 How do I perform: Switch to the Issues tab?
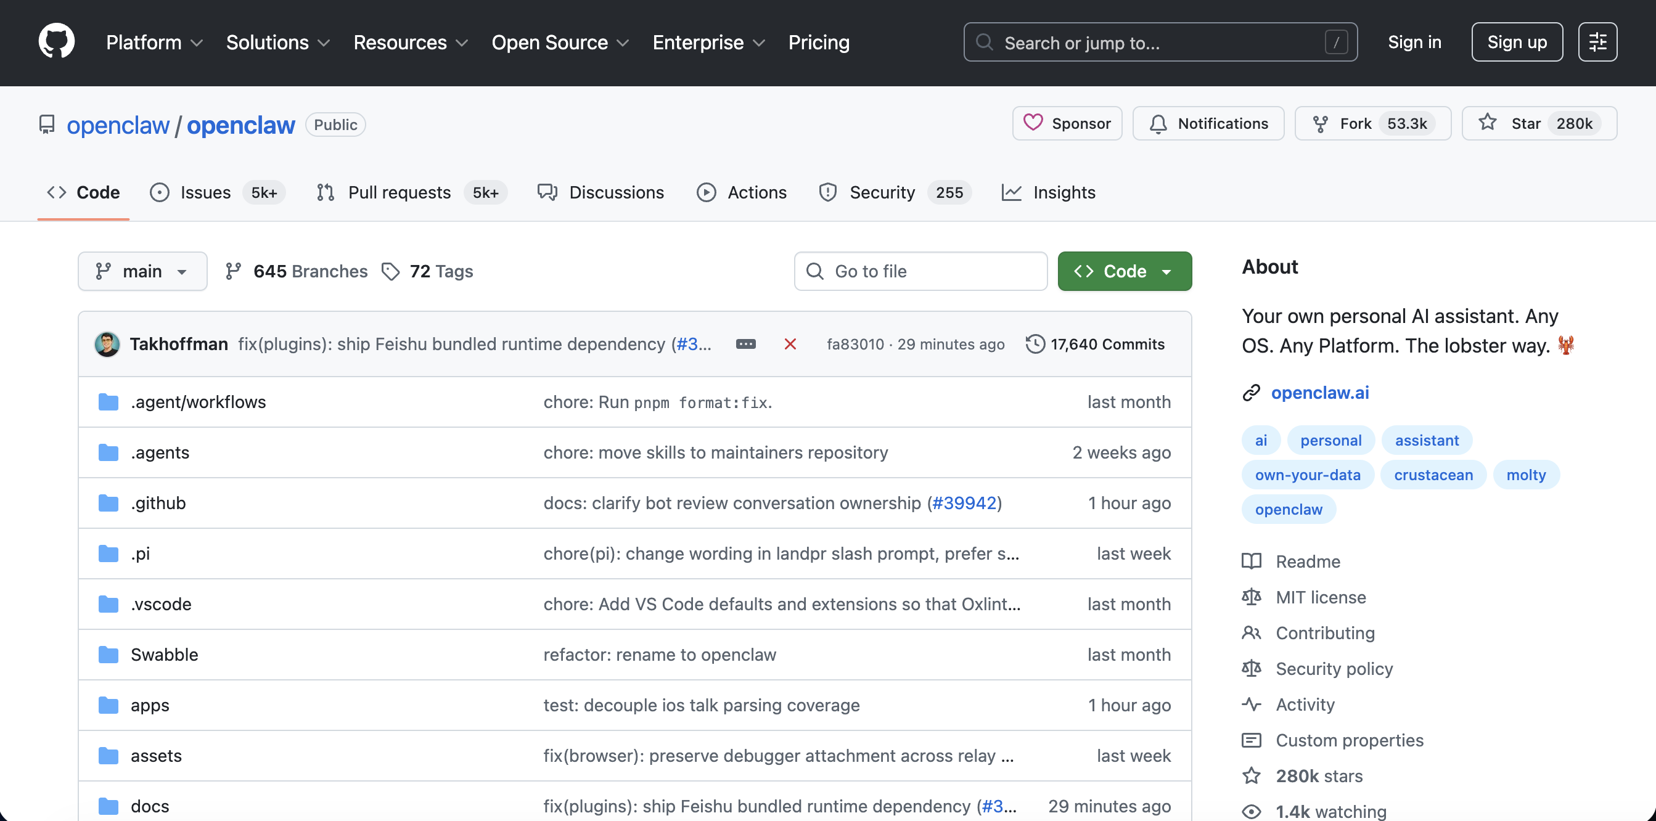(205, 192)
